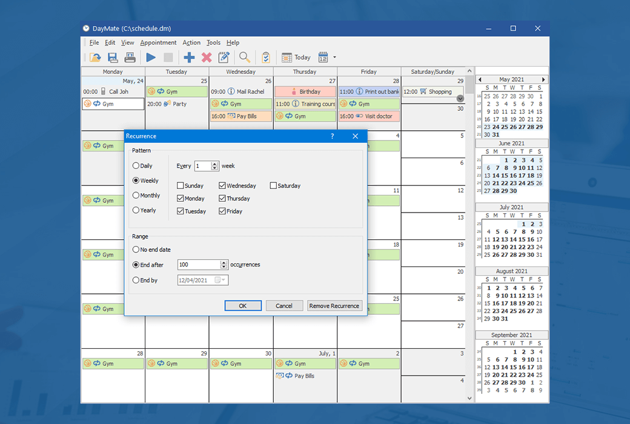Click the Every week interval input field
This screenshot has width=630, height=424.
[x=203, y=165]
